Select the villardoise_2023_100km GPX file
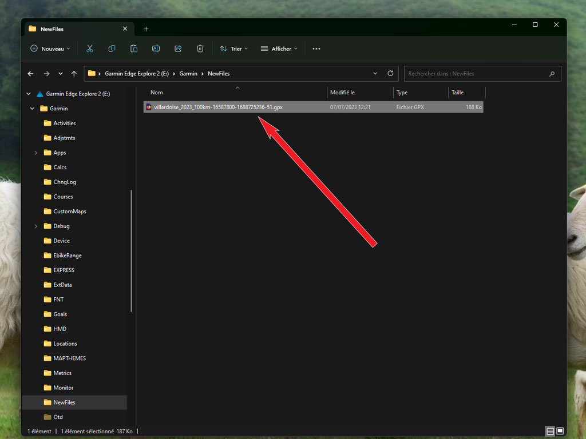This screenshot has height=439, width=586. pos(218,107)
